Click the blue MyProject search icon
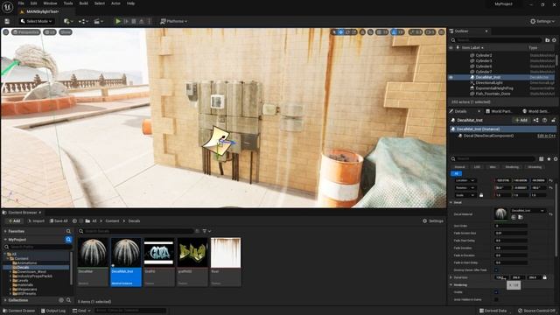The image size is (560, 315). pos(68,240)
